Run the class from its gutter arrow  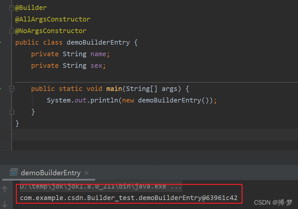click(1, 42)
